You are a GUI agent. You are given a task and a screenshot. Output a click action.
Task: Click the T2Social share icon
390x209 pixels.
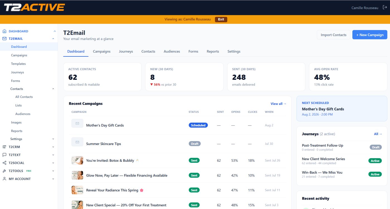[x=4, y=163]
